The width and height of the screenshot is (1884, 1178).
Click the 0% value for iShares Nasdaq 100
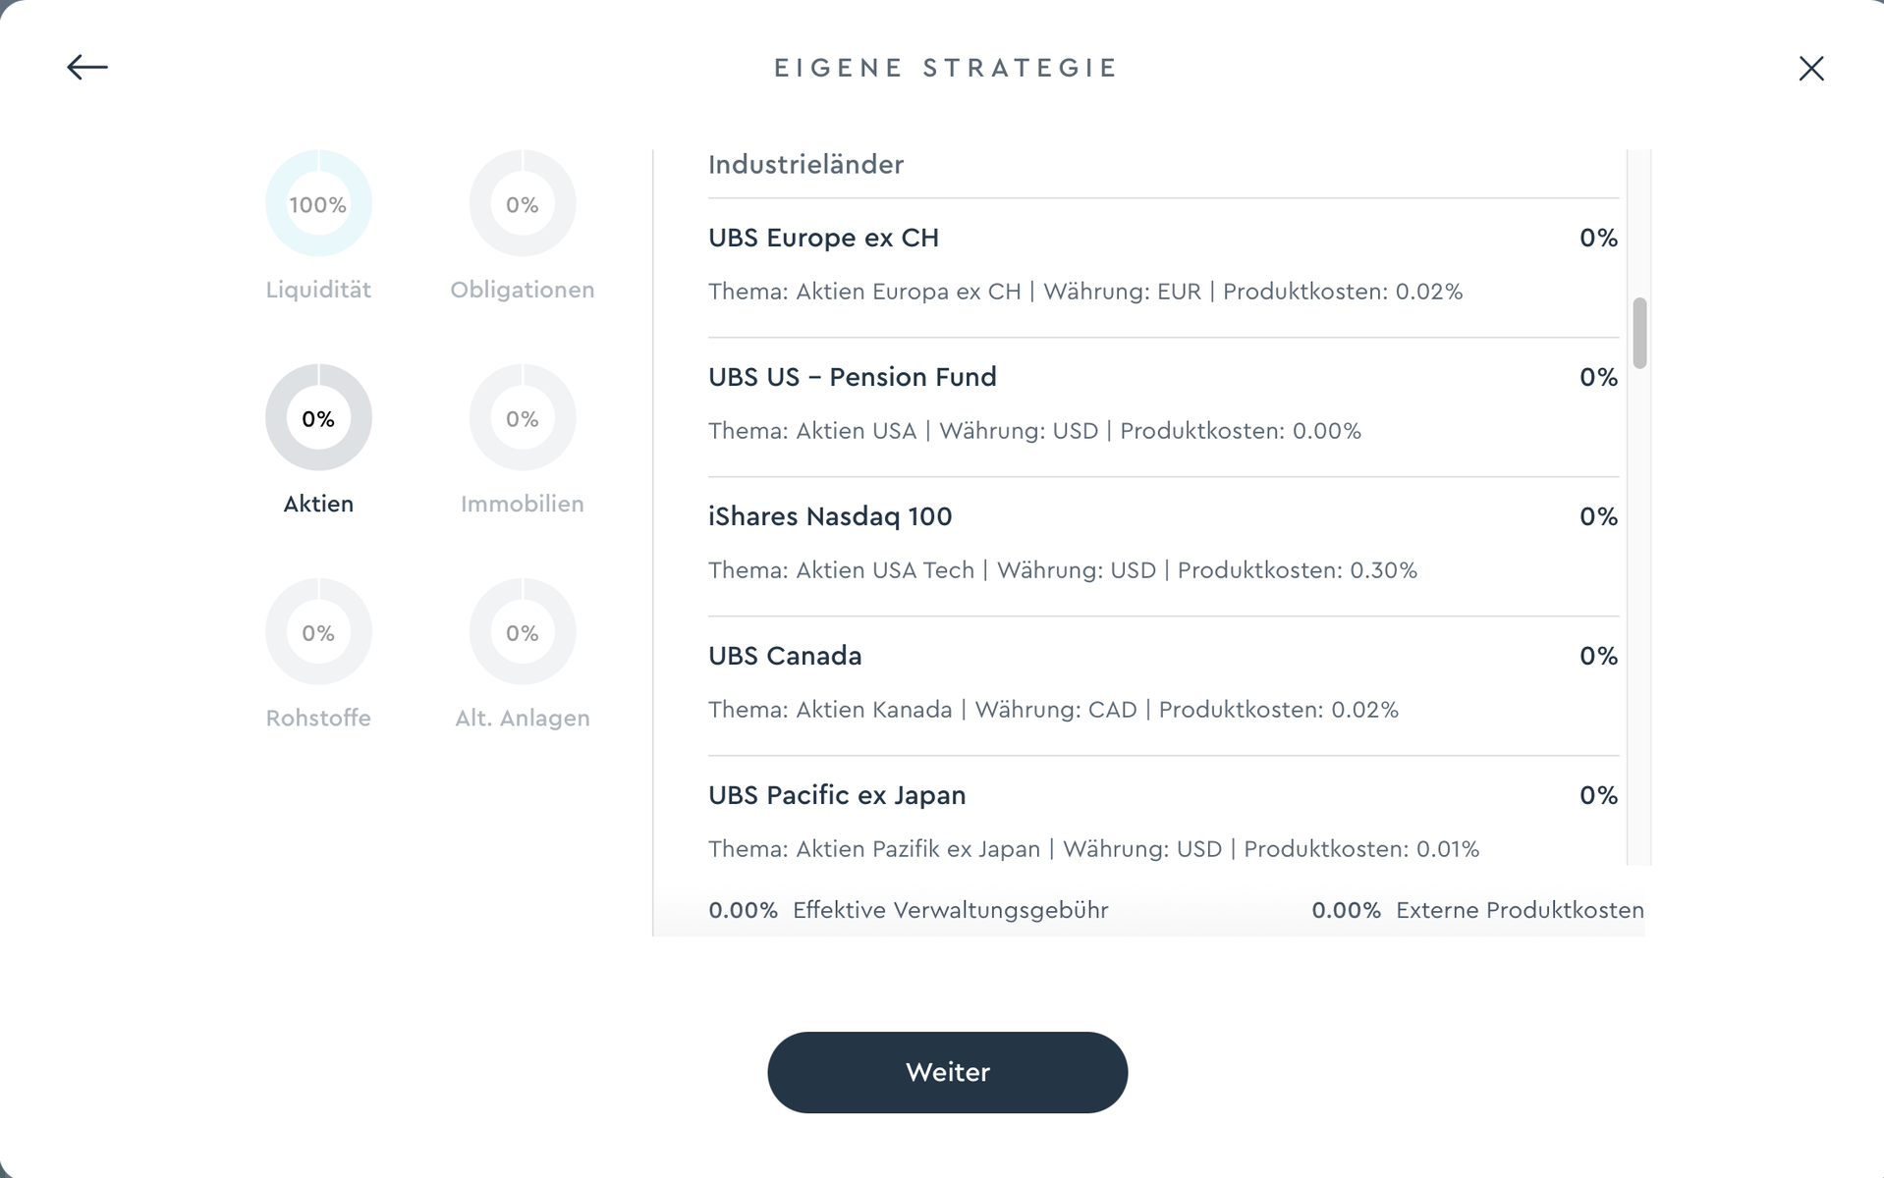point(1598,516)
